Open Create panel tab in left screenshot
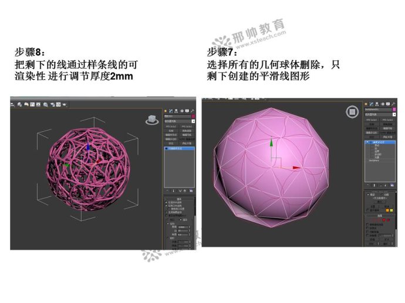 coord(166,110)
